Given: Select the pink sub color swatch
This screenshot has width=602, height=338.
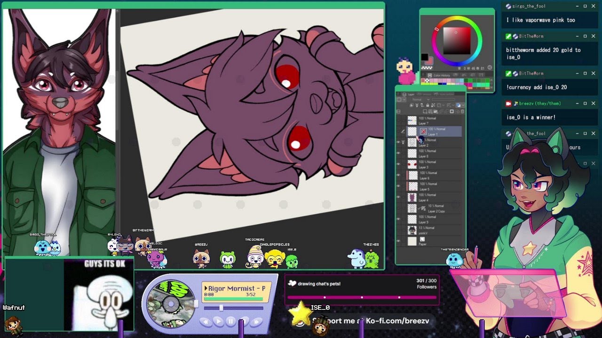Looking at the screenshot, I should point(429,61).
